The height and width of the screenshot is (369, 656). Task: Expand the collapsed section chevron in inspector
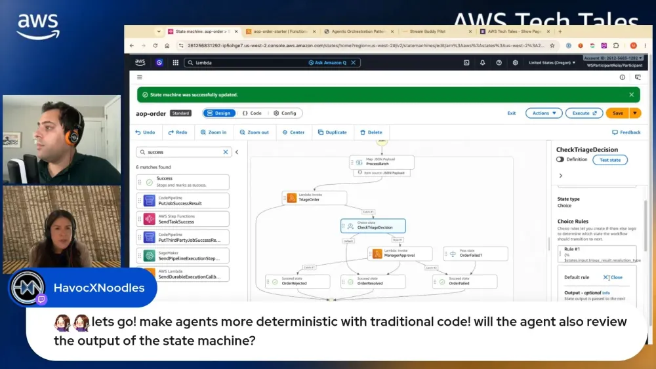561,176
